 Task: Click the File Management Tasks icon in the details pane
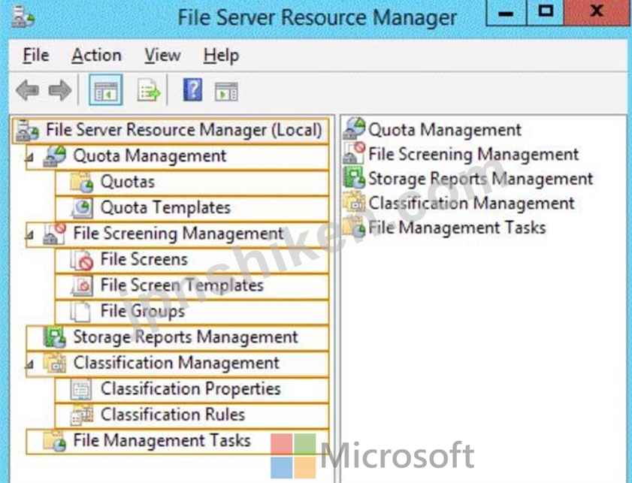click(354, 227)
